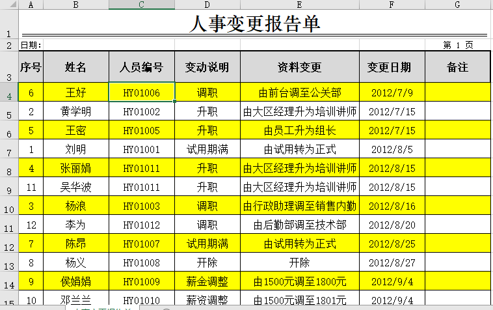Click the 资料变更 header cell

point(299,67)
